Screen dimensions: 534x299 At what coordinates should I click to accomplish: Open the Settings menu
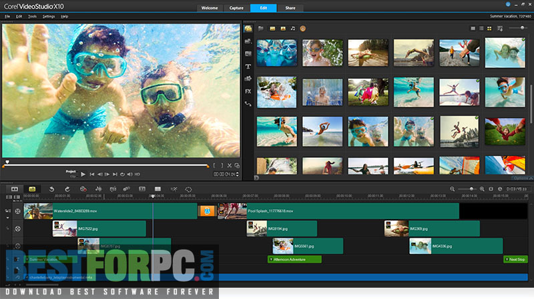[x=49, y=16]
